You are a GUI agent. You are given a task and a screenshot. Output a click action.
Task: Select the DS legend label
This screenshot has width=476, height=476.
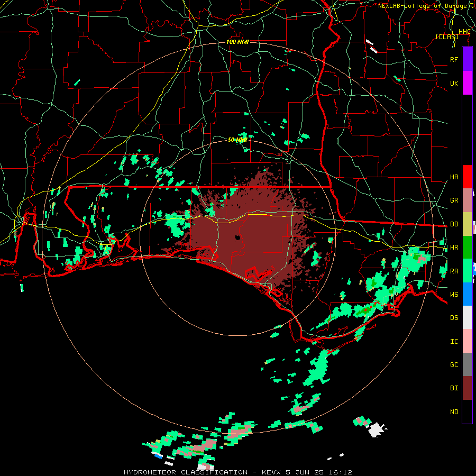point(454,318)
